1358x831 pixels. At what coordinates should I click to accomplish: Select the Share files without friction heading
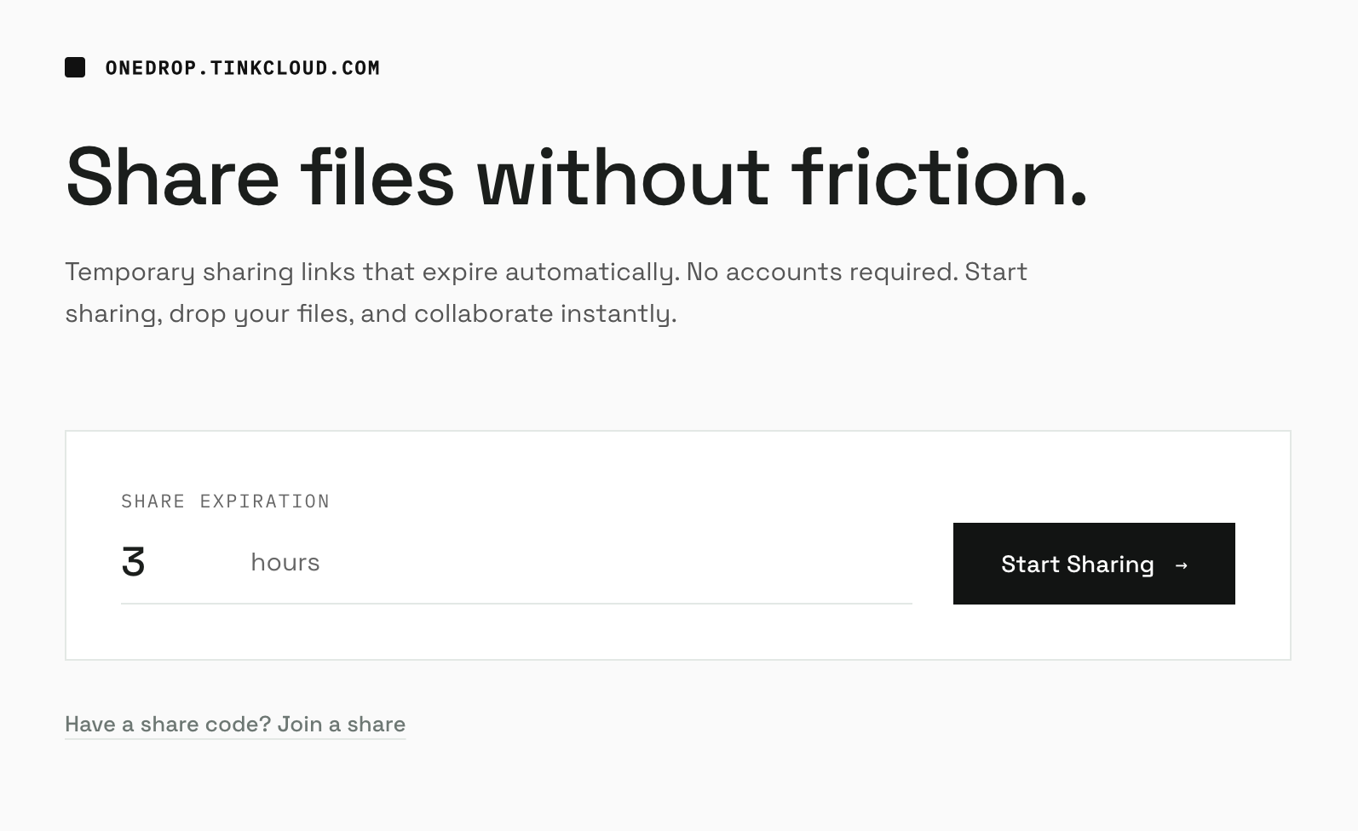point(577,177)
